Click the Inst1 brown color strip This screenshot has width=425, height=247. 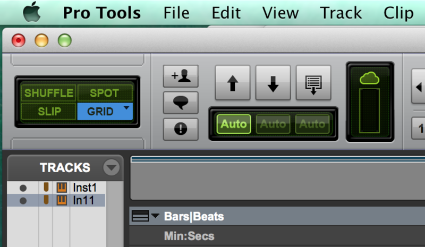click(x=46, y=187)
